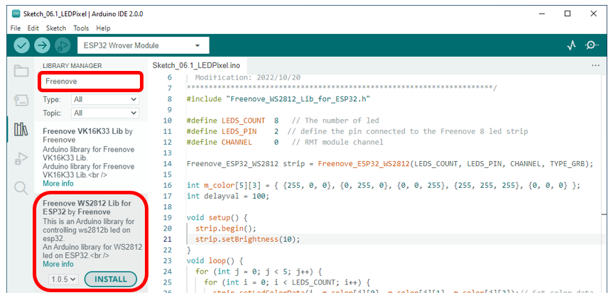Select the Freenove VK16K33 Lib entry title

(x=87, y=135)
